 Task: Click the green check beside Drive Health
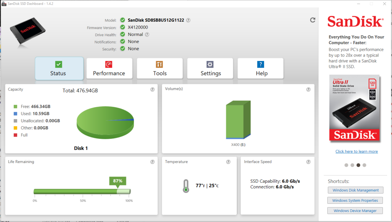(122, 34)
